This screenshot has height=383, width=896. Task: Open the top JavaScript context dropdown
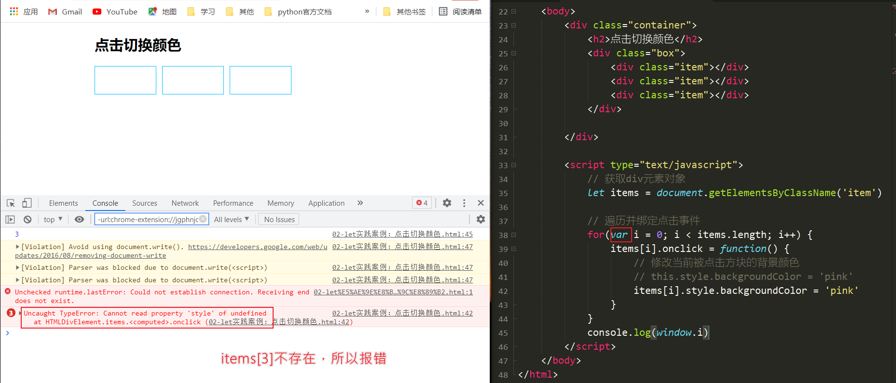[53, 219]
